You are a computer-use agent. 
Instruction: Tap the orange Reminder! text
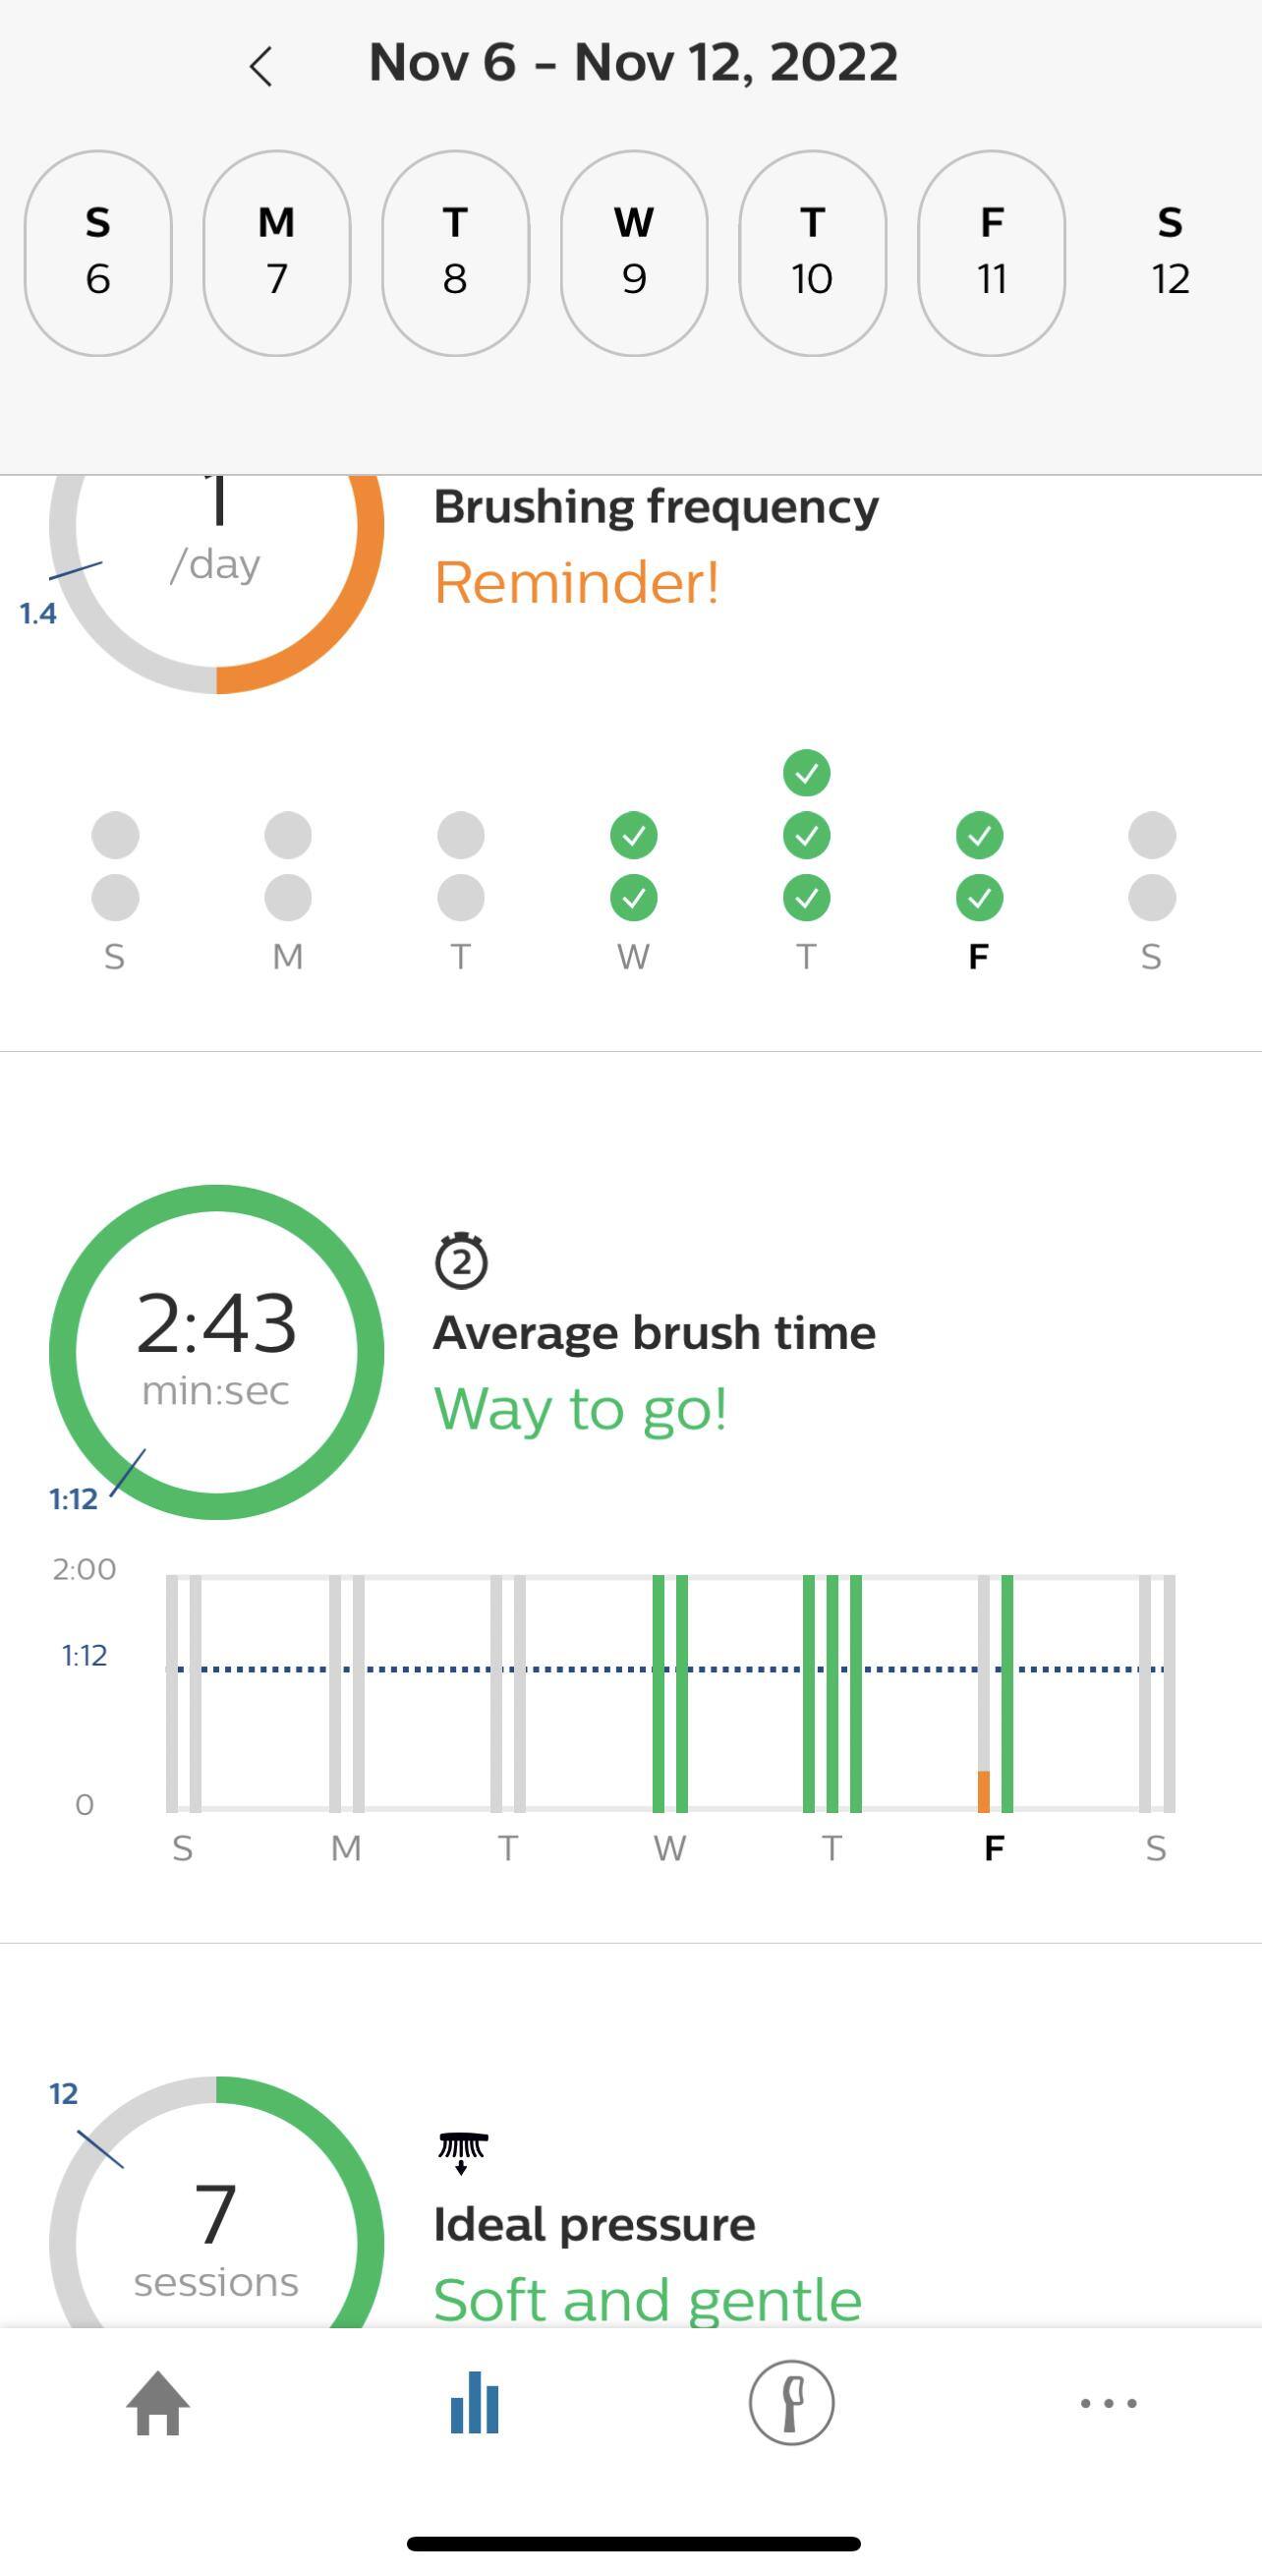pyautogui.click(x=577, y=583)
